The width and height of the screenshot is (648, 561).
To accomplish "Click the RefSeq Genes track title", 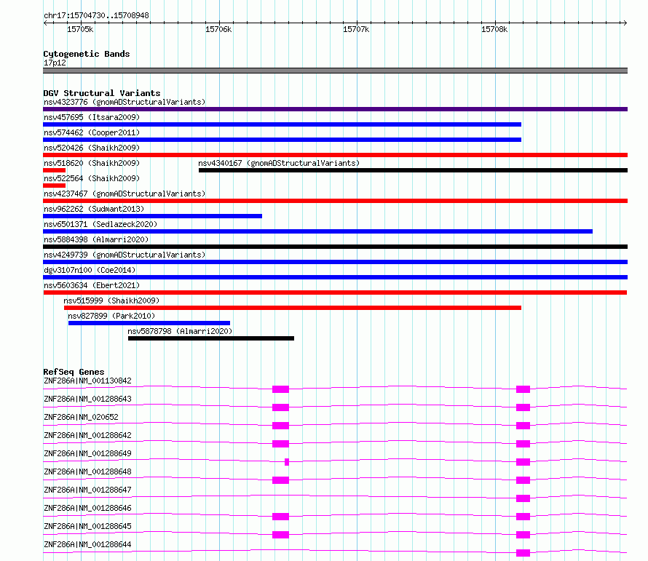I will 74,372.
